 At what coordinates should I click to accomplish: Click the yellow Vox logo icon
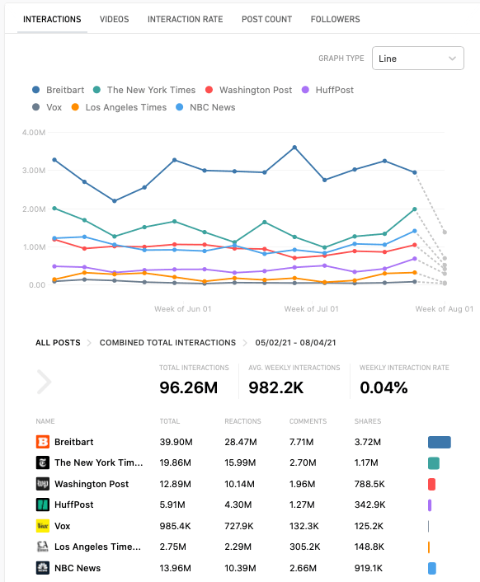click(x=43, y=526)
